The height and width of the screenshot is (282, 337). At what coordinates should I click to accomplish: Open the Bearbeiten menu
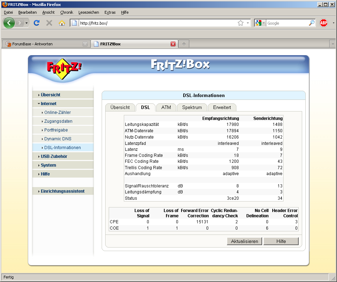point(27,12)
